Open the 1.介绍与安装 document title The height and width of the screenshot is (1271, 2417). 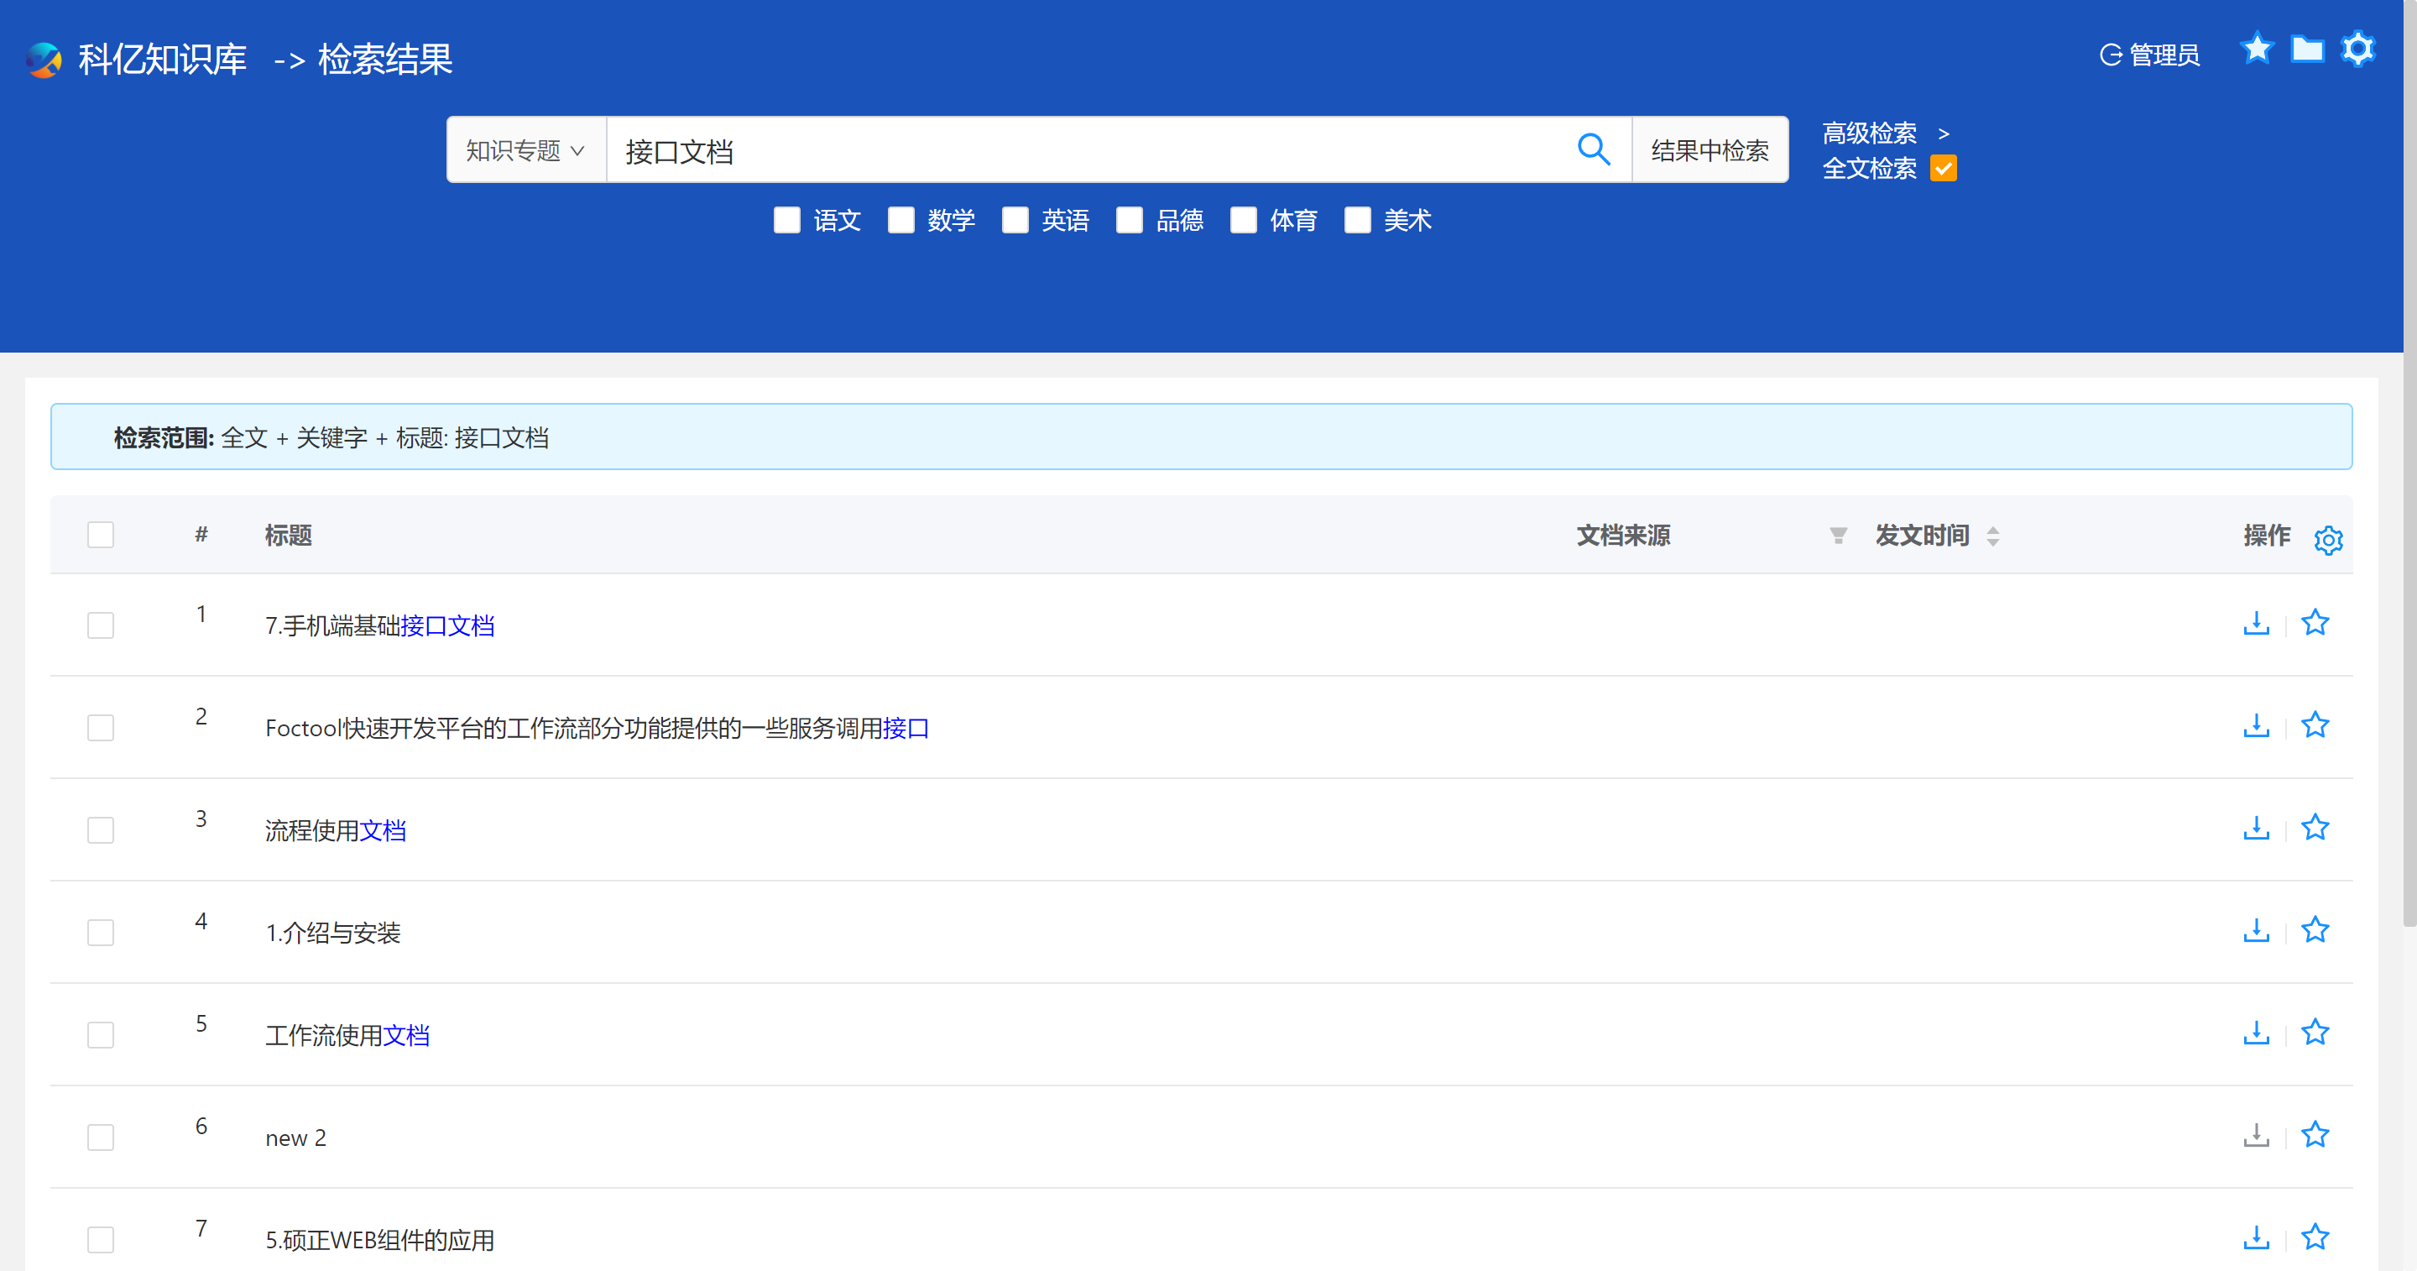[333, 933]
